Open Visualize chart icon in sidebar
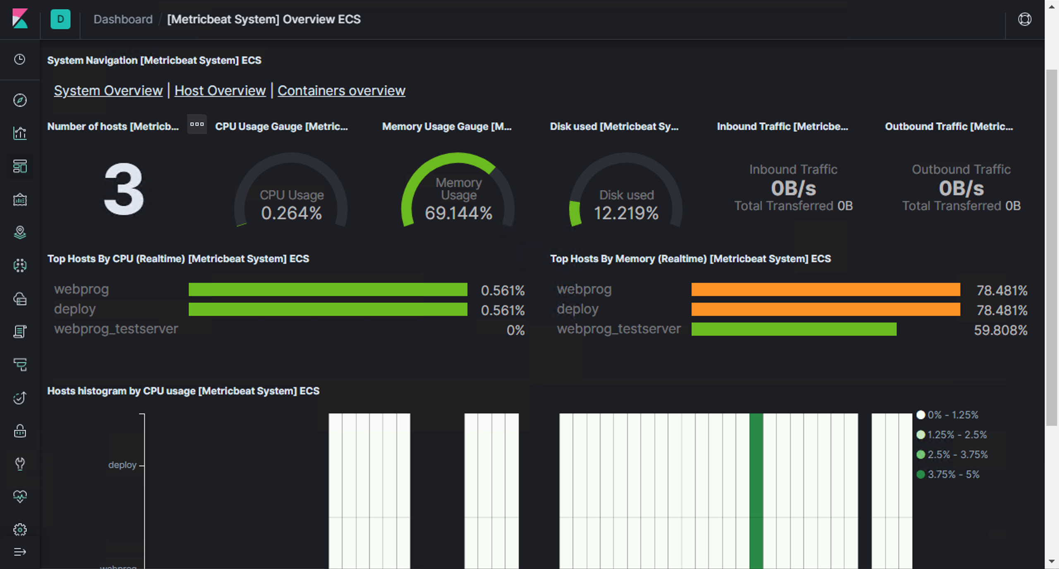Image resolution: width=1059 pixels, height=569 pixels. (x=20, y=133)
